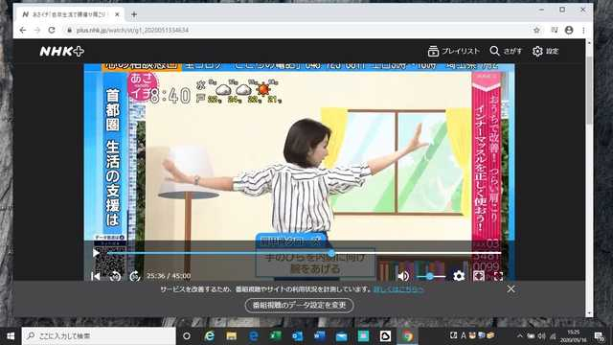This screenshot has height=345, width=613.
Task: Click the 番組視聴のデータ設定を変更 button
Action: pyautogui.click(x=300, y=305)
